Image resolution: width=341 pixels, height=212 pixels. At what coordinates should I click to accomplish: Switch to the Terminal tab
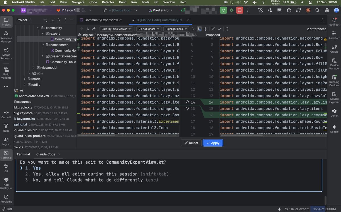coord(23,154)
